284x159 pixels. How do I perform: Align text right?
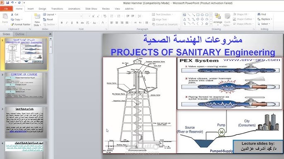(122, 23)
